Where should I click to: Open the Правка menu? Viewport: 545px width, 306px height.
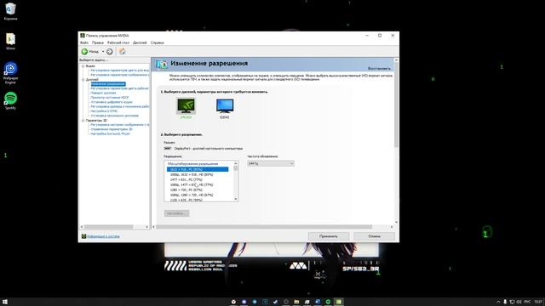click(x=98, y=42)
